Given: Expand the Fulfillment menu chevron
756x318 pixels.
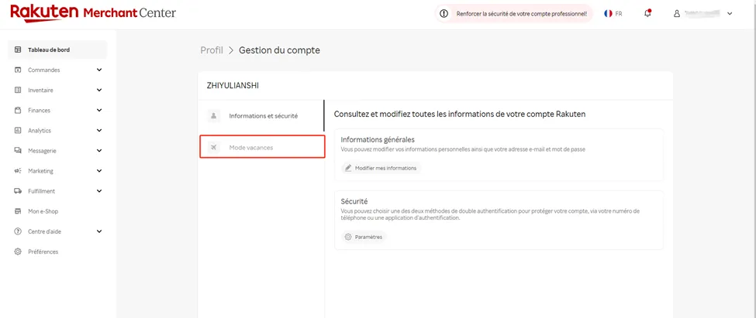Looking at the screenshot, I should [99, 191].
